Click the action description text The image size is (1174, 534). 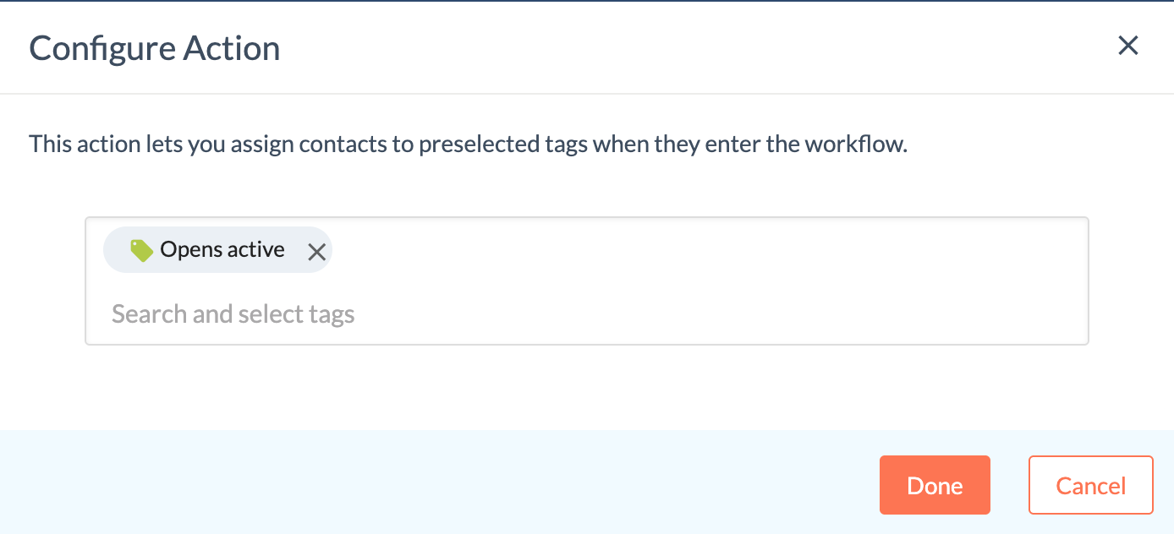point(468,144)
